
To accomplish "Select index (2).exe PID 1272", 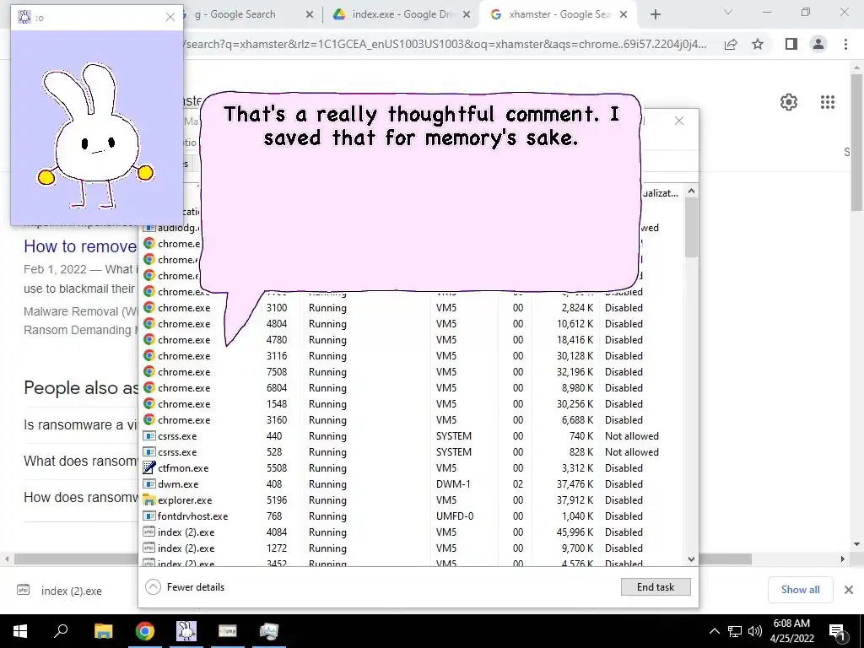I will tap(411, 548).
